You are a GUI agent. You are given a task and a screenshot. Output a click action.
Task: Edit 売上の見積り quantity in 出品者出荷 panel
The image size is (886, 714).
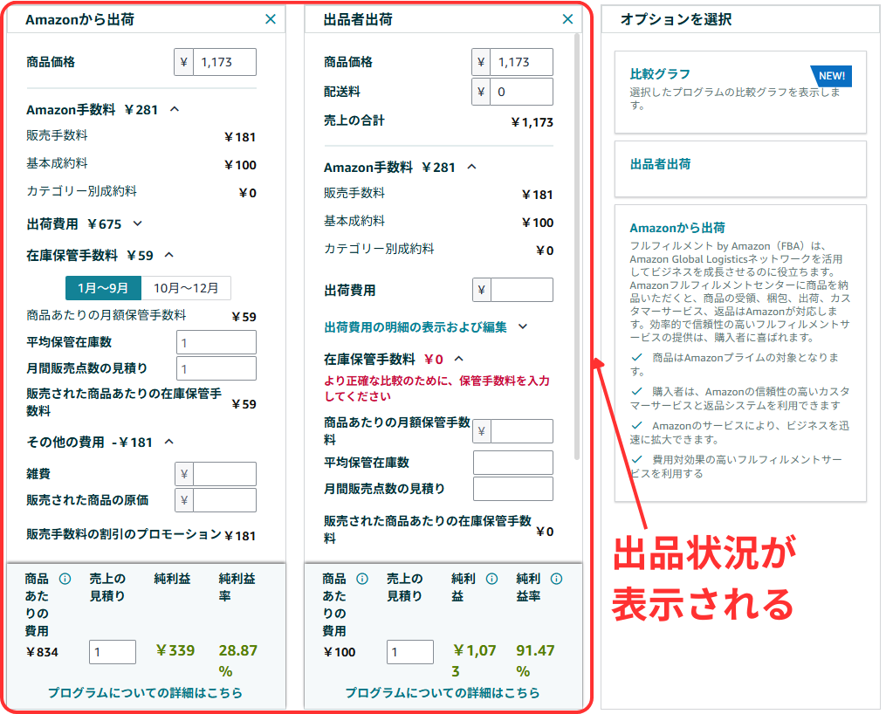410,652
